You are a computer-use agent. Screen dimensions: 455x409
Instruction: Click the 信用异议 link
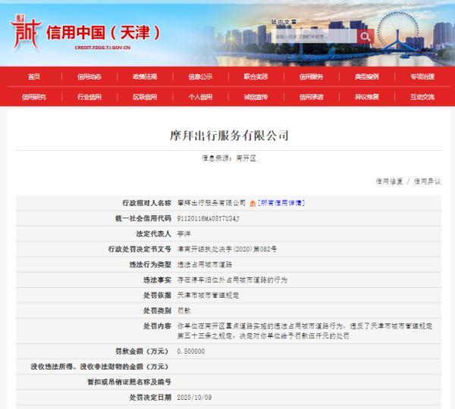click(x=427, y=182)
